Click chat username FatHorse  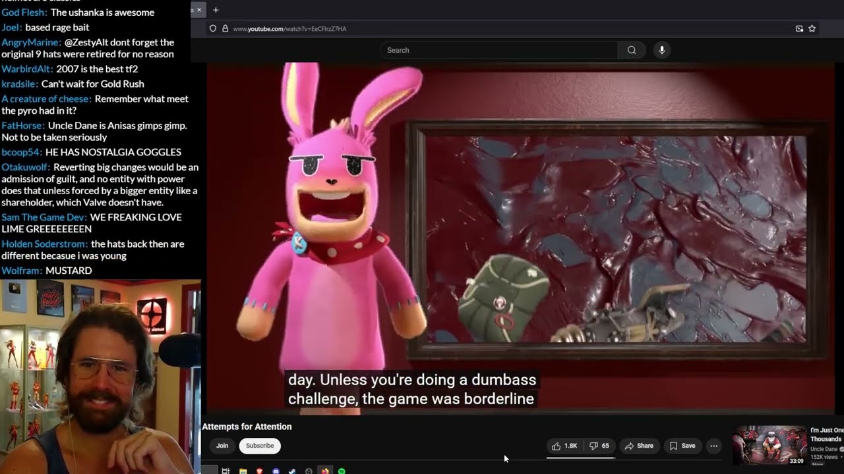[x=23, y=125]
